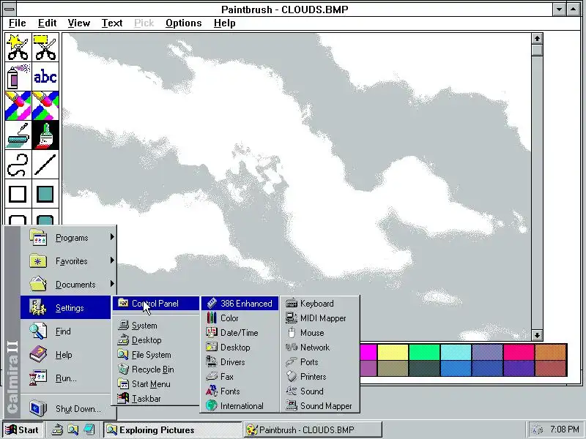Open 386 Enhanced control panel item
This screenshot has width=586, height=439.
point(240,304)
